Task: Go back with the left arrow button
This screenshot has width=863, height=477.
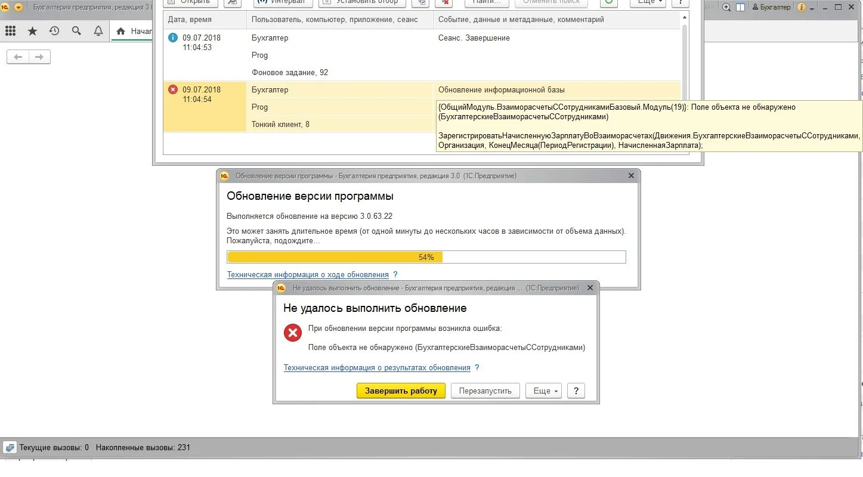Action: click(18, 57)
